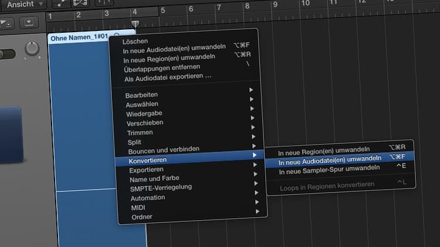Open the Ansicht view menu
Image resolution: width=440 pixels, height=247 pixels.
[23, 4]
